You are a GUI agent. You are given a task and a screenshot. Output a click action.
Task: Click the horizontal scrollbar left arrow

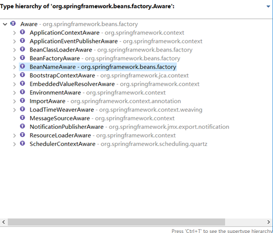(x=4, y=222)
